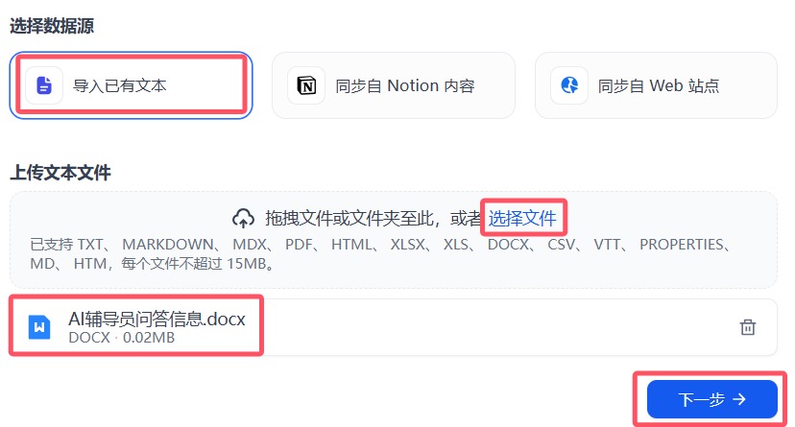
Task: Click the 上传文本文件 section heading
Action: [60, 173]
